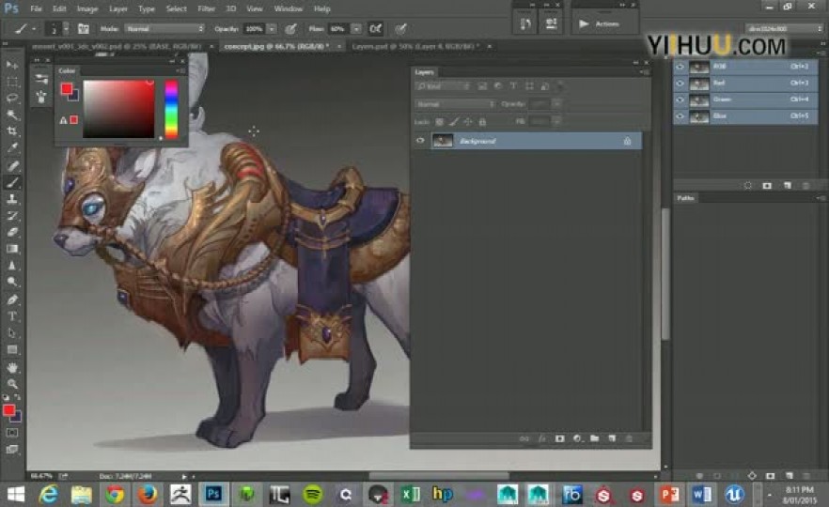Toggle pressure for opacity button
The image size is (829, 507).
[290, 28]
